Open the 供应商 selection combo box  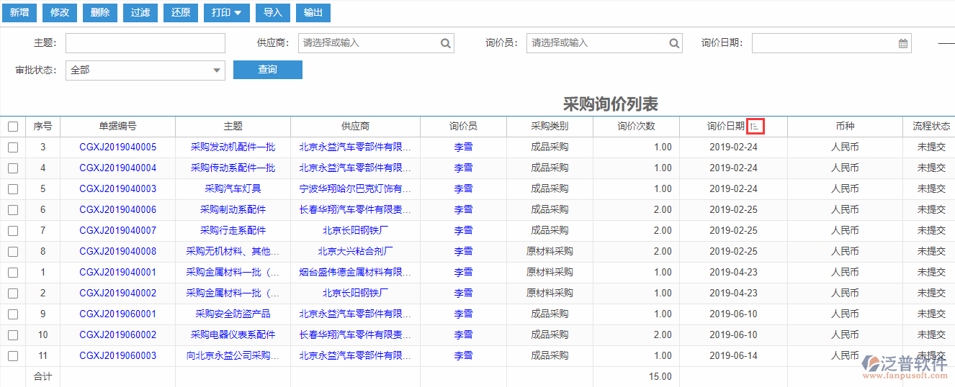(369, 43)
